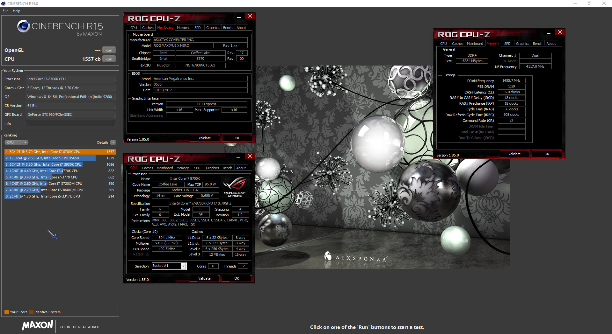
Task: Open CPU tab in Memory CPU-Z window
Action: 443,44
